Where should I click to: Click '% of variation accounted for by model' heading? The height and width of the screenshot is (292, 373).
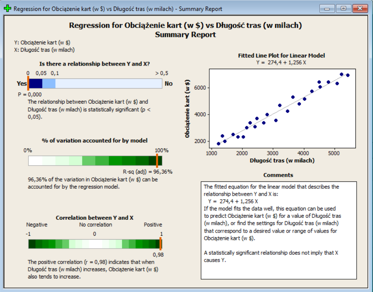[x=95, y=141]
